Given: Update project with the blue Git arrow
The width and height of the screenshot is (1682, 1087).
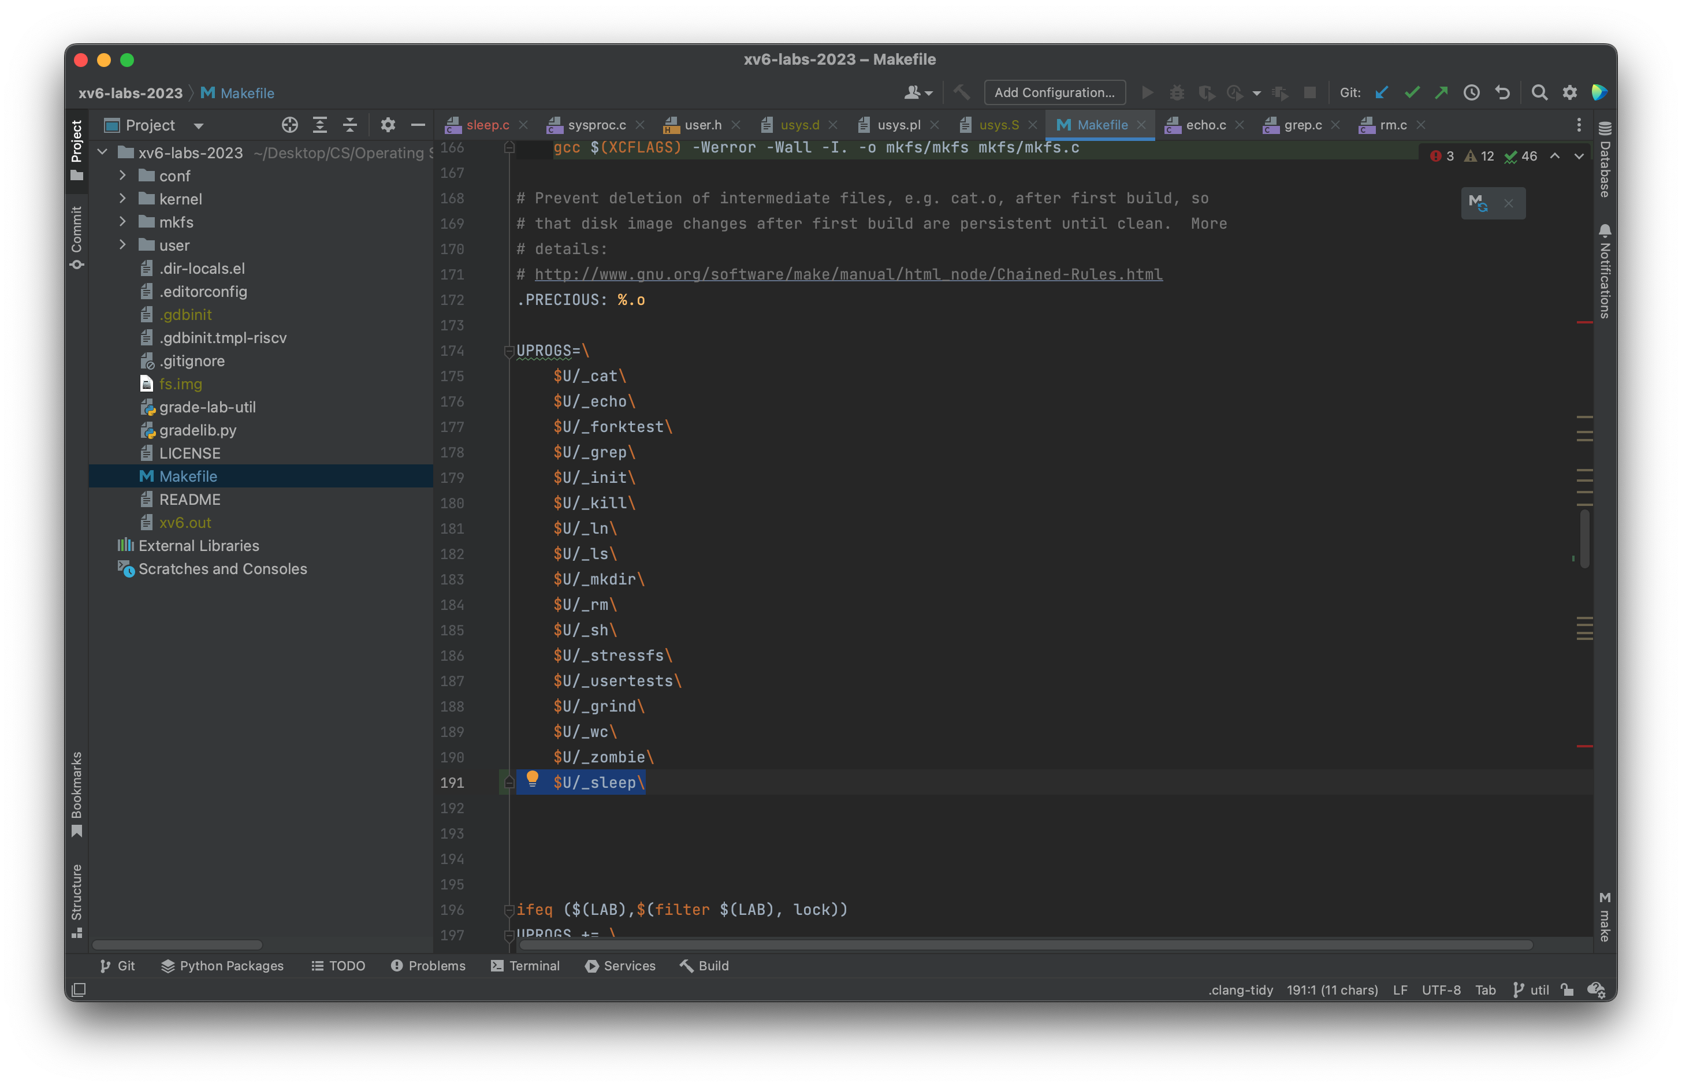Looking at the screenshot, I should click(x=1381, y=92).
